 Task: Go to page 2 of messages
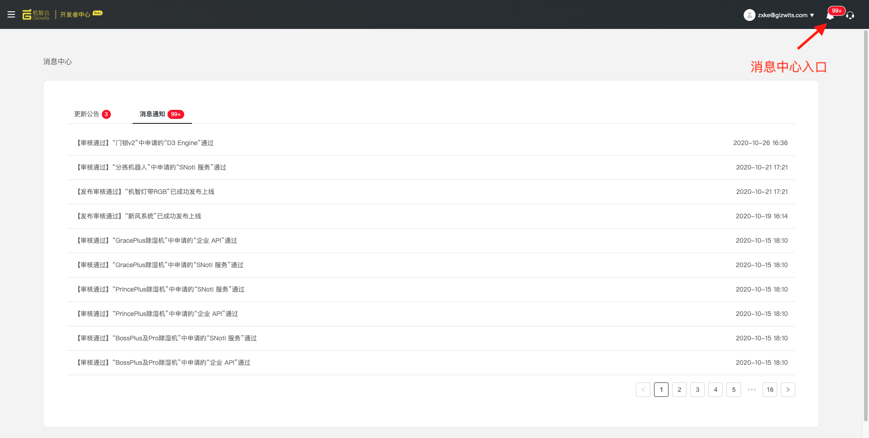[x=679, y=390]
